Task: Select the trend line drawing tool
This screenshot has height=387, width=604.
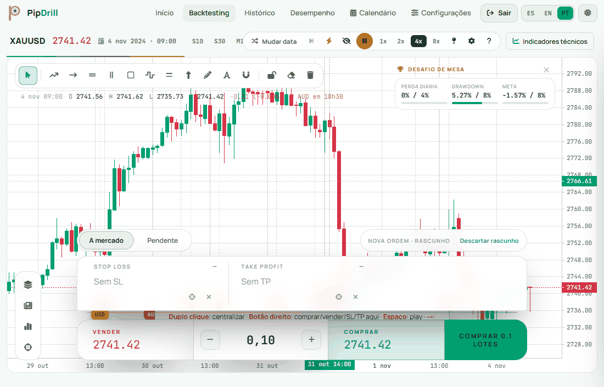Action: pyautogui.click(x=54, y=76)
